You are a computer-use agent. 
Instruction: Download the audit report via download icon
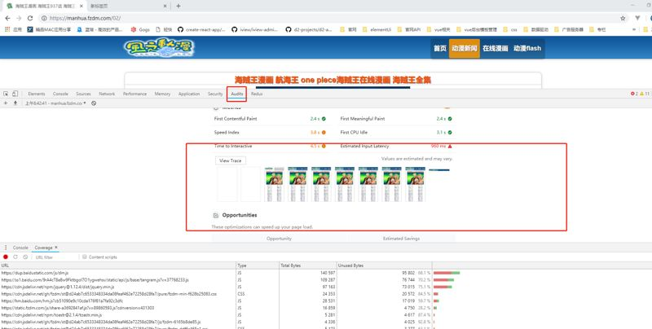point(15,103)
